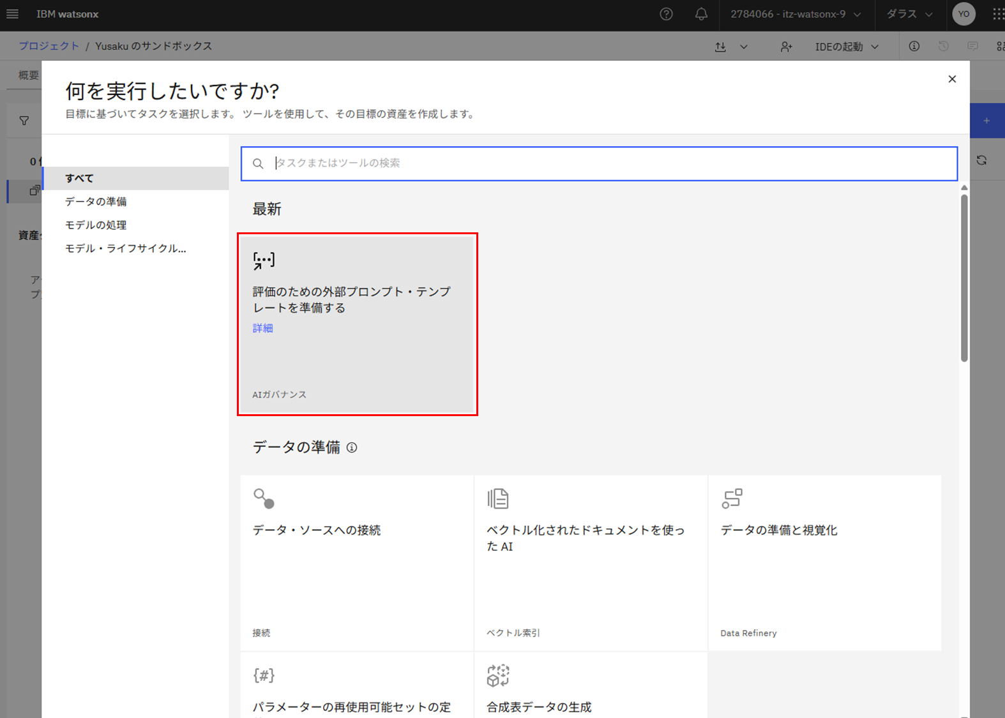Open the ダラス region dropdown
Screen dimensions: 1005x718
point(909,14)
